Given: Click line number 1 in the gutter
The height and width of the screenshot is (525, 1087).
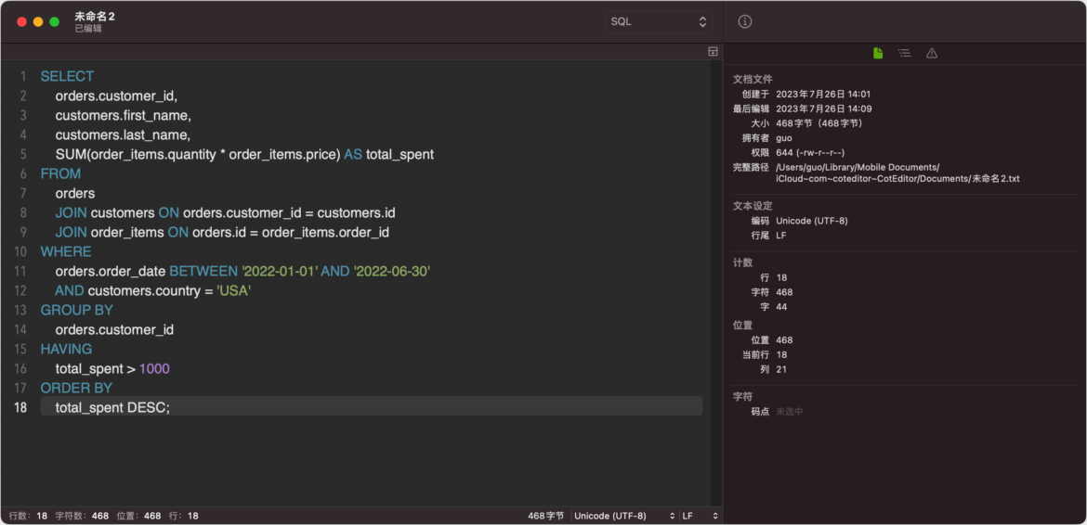Looking at the screenshot, I should [x=23, y=76].
